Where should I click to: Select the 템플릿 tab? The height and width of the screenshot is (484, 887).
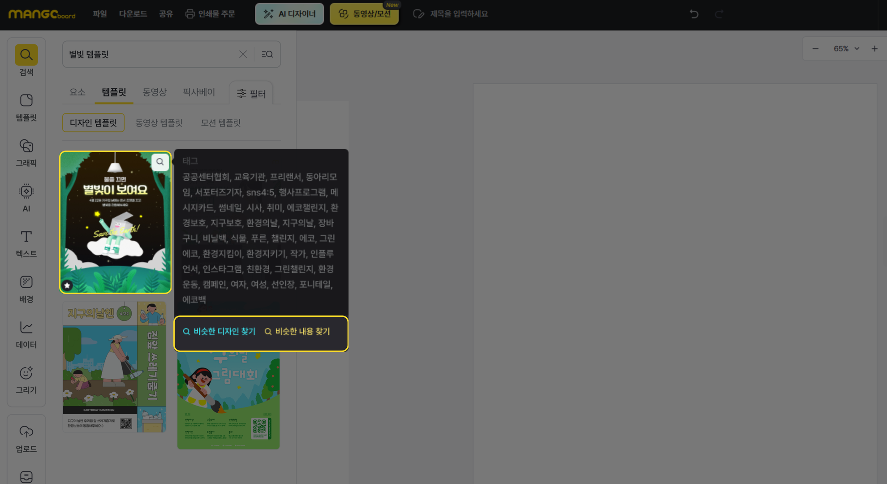click(114, 92)
